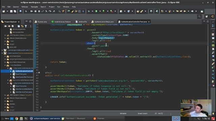The height and width of the screenshot is (121, 216).
Task: Switch to the AuthenticationSteps.java tab
Action: pyautogui.click(x=103, y=22)
